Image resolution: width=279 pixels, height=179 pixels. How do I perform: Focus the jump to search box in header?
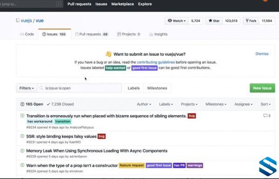31,4
